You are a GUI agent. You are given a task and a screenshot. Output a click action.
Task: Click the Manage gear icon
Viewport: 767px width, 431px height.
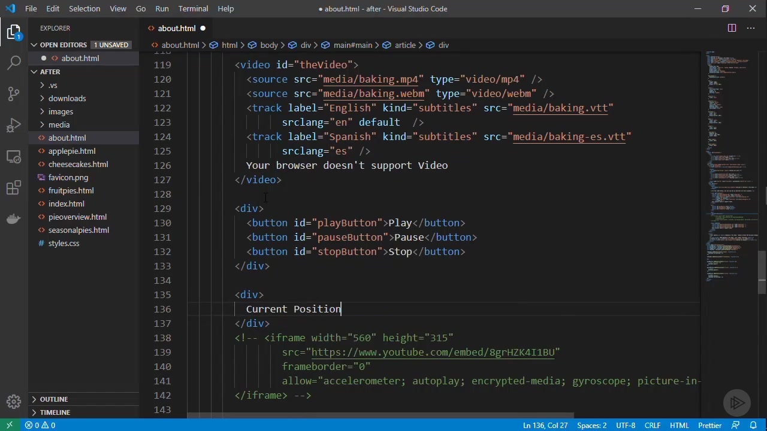pyautogui.click(x=14, y=402)
